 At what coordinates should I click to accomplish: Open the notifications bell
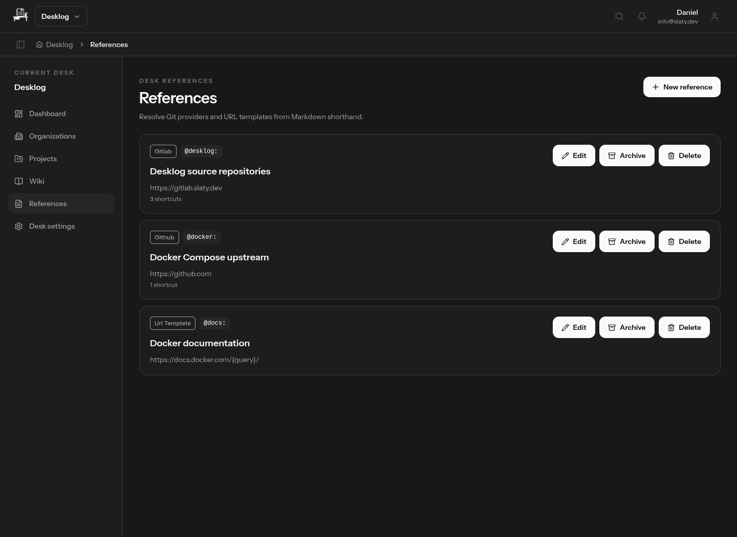point(642,16)
